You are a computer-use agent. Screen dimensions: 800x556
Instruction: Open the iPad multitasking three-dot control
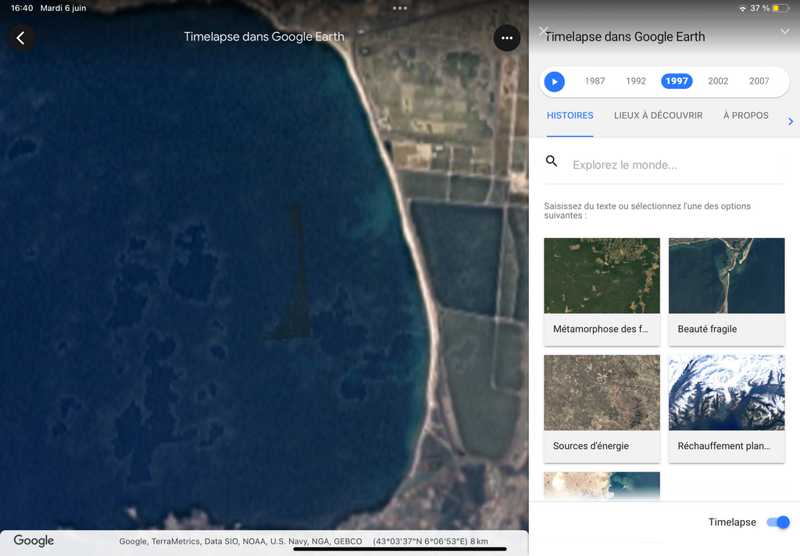(400, 8)
